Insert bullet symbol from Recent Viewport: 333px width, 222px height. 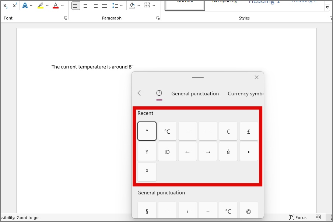(x=249, y=152)
